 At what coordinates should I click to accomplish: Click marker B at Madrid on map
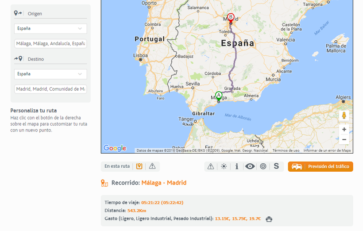click(x=231, y=17)
